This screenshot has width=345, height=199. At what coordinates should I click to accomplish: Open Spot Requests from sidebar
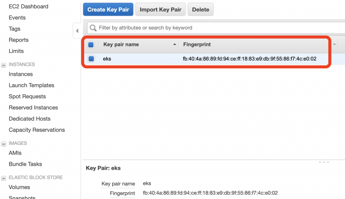coord(27,96)
